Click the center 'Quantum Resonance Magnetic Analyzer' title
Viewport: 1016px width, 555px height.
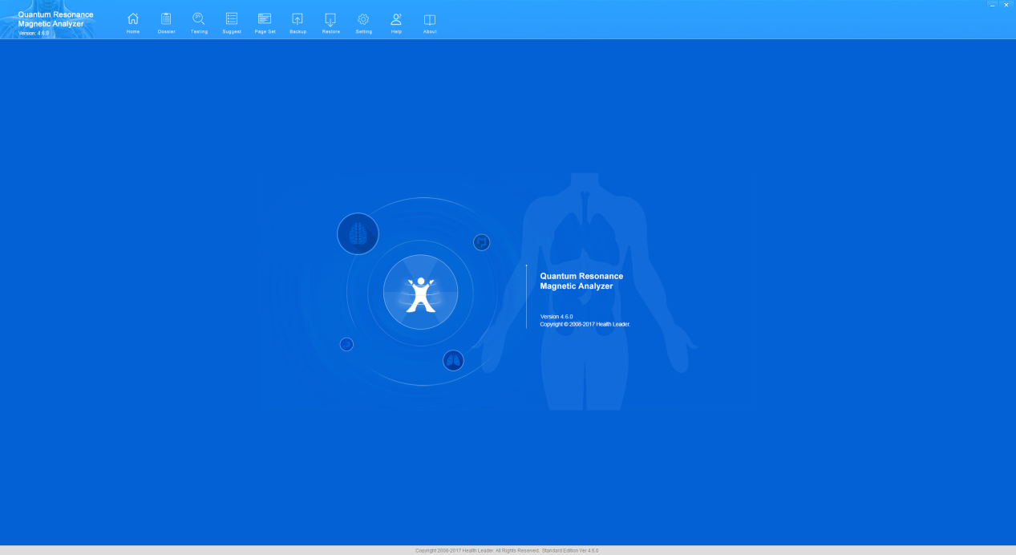point(581,281)
